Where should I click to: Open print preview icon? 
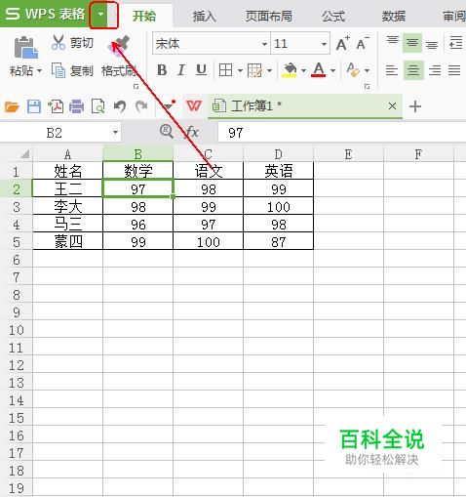pyautogui.click(x=98, y=106)
